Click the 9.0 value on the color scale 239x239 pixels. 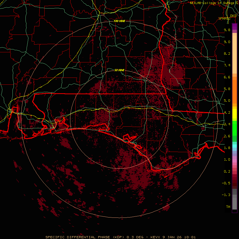tap(227, 42)
